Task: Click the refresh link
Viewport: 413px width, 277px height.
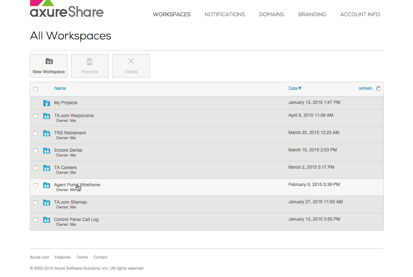Action: coord(365,88)
